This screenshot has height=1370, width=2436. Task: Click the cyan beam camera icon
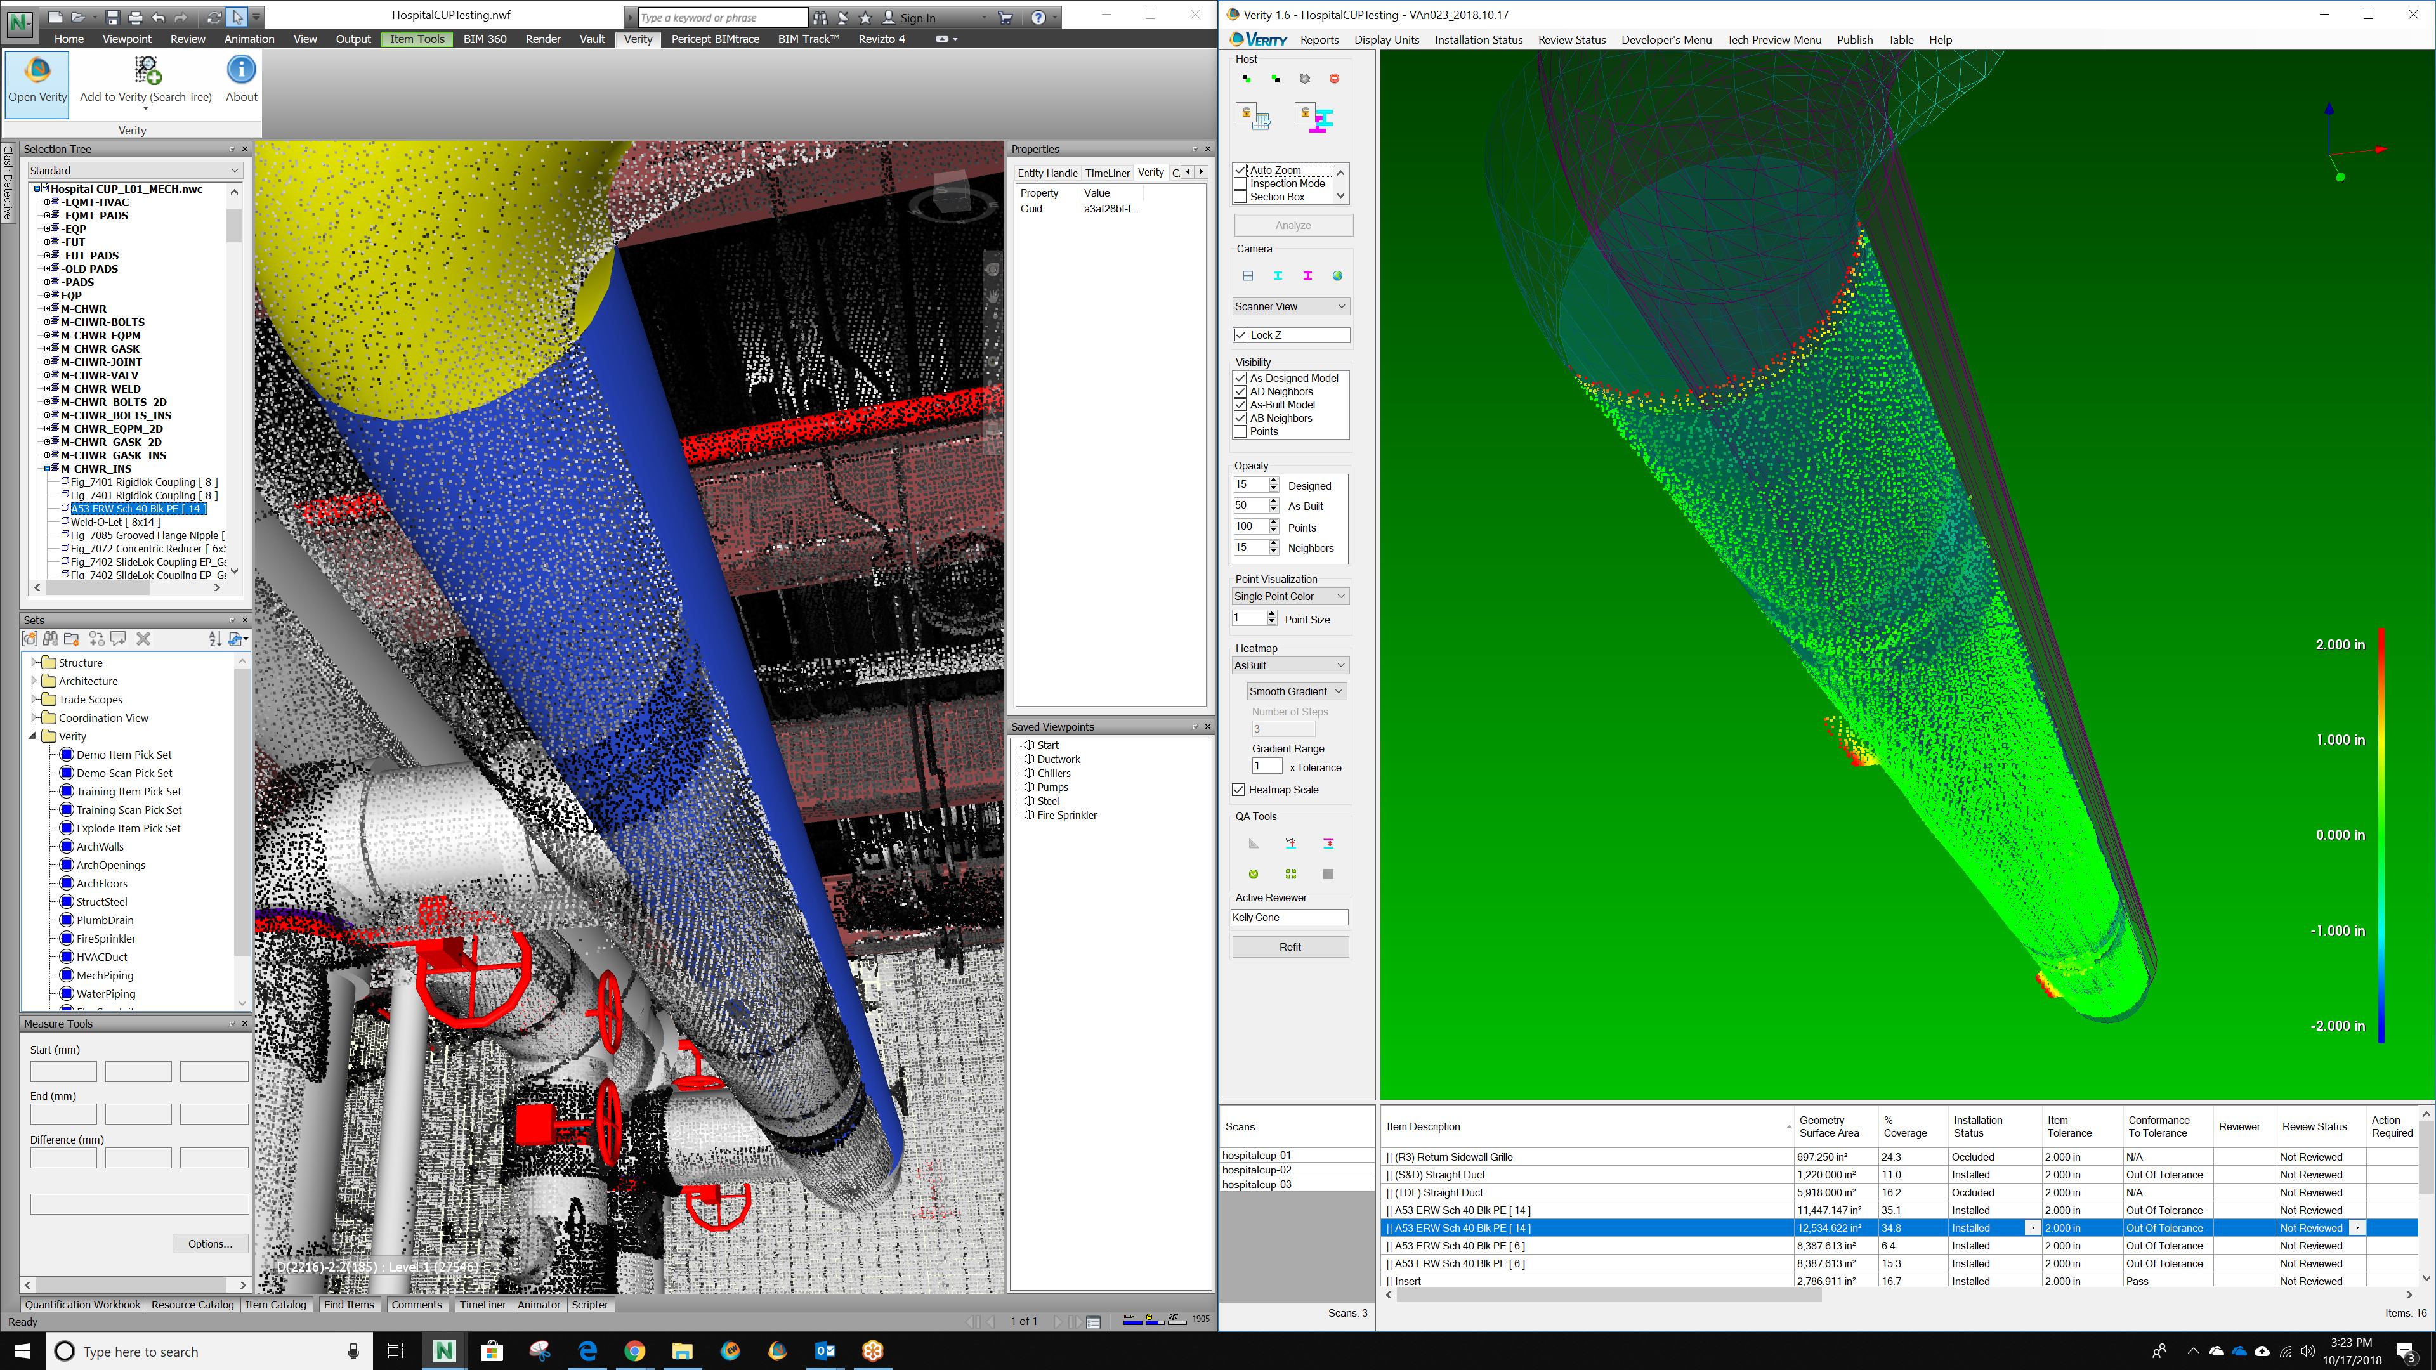coord(1278,276)
